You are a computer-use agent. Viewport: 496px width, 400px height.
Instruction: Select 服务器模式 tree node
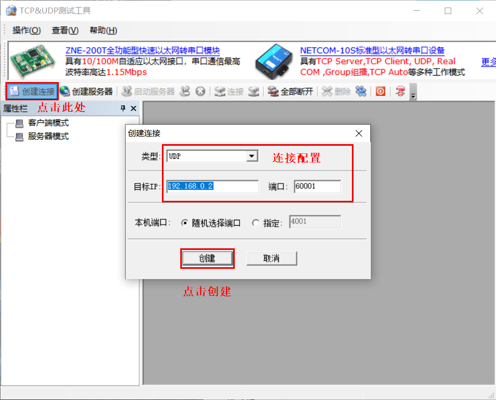click(48, 136)
